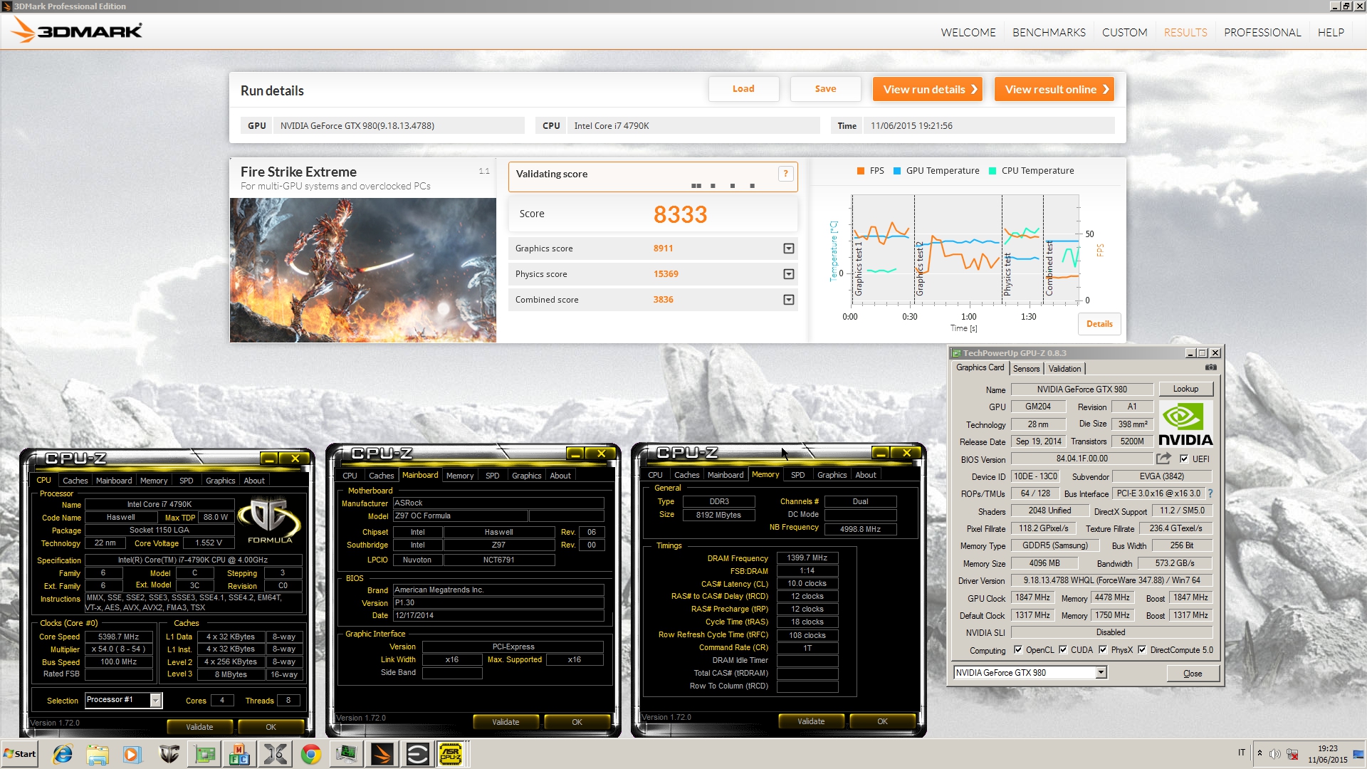The width and height of the screenshot is (1367, 769).
Task: Click View result online button
Action: click(x=1054, y=89)
